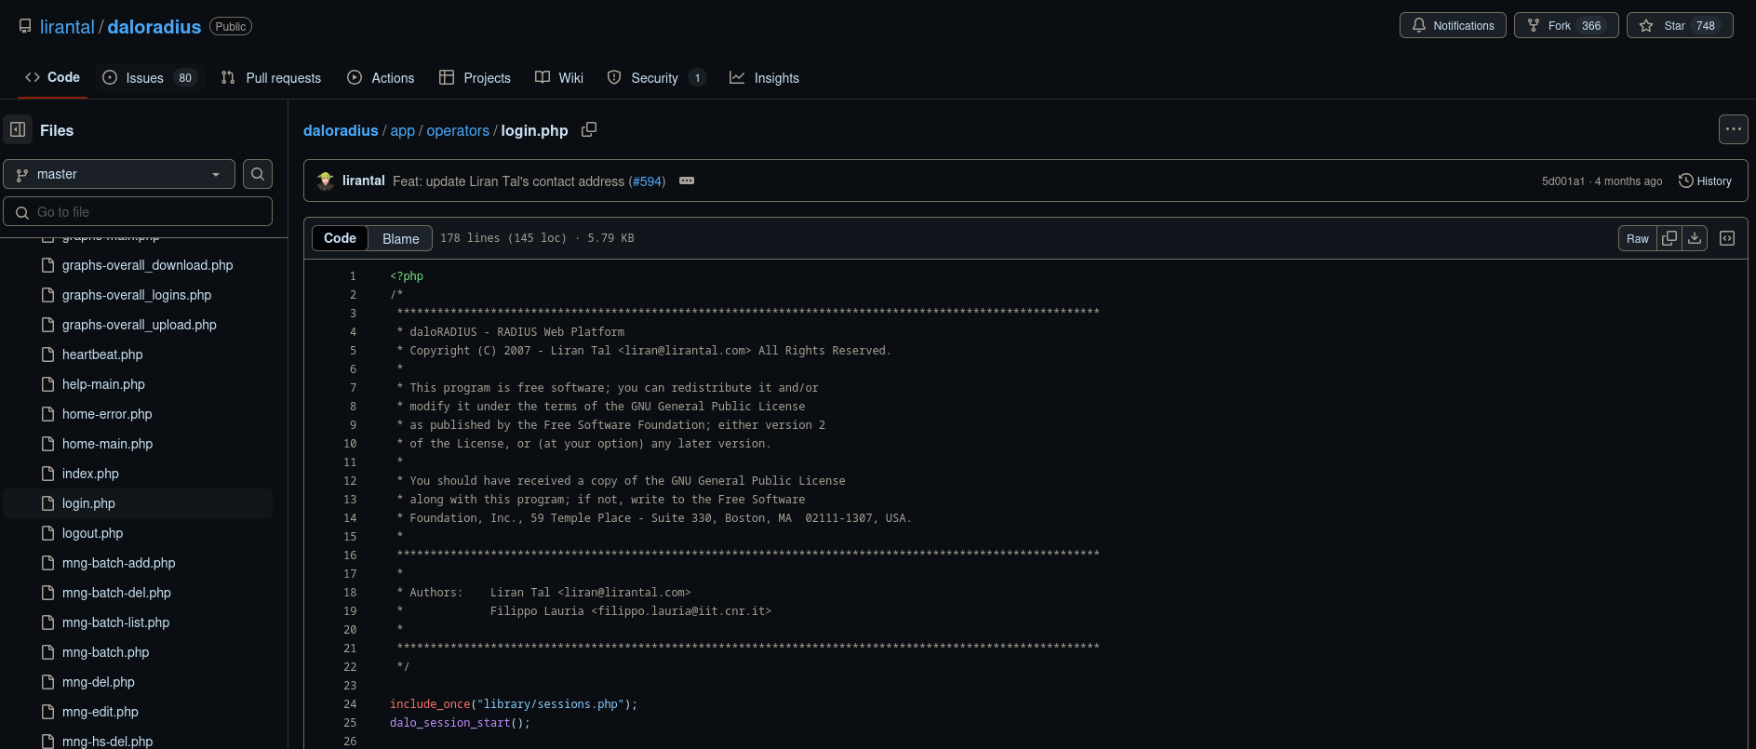Viewport: 1756px width, 749px height.
Task: Open the symbols panel icon
Action: coord(1727,238)
